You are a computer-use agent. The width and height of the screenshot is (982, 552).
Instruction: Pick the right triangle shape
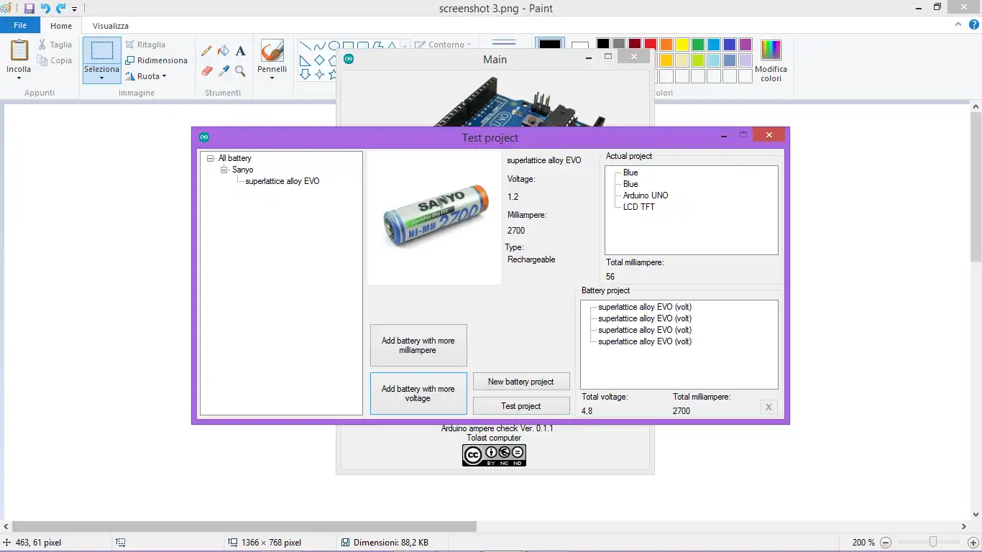(x=305, y=60)
